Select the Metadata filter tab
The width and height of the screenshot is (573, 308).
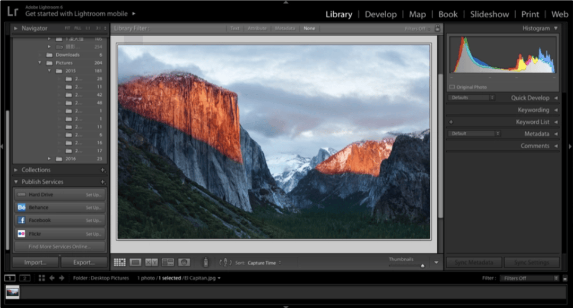284,29
